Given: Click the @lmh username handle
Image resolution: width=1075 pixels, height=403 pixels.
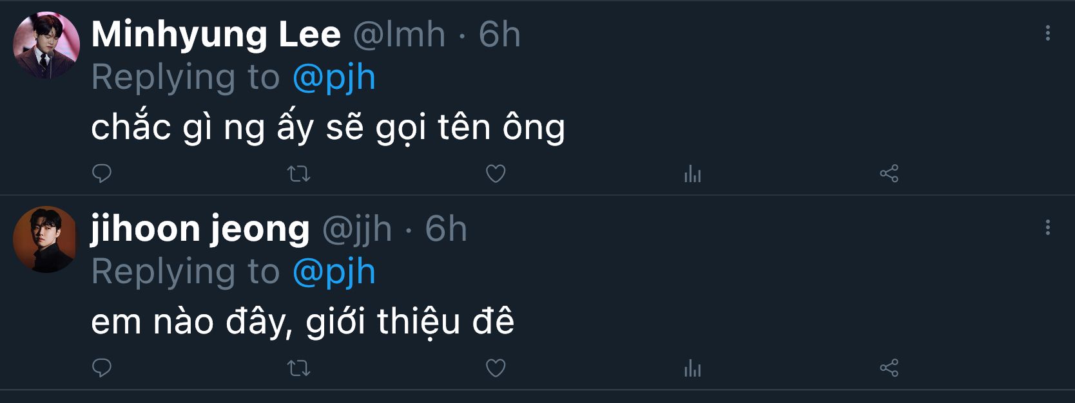Looking at the screenshot, I should click(x=399, y=35).
